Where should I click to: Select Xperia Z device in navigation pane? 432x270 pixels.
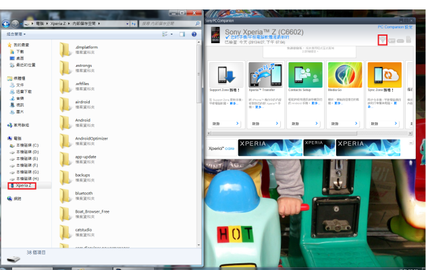click(x=22, y=186)
